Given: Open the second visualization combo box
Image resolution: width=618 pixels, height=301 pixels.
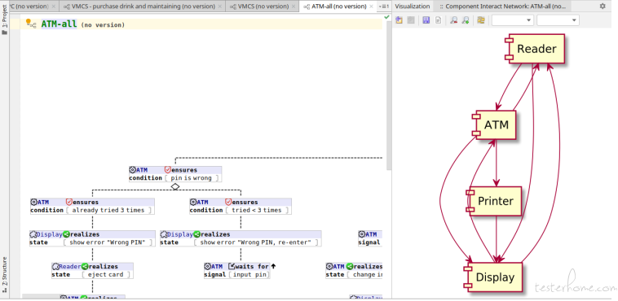Looking at the screenshot, I should coord(558,20).
